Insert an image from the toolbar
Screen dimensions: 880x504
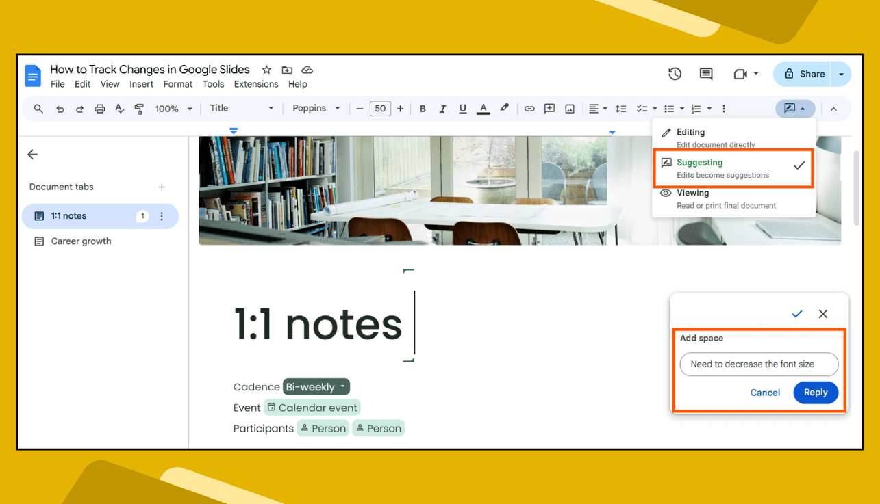[x=569, y=108]
